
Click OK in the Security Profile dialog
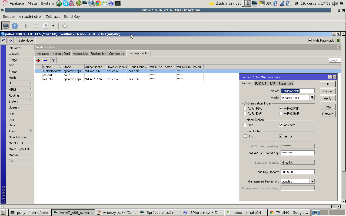pos(328,84)
